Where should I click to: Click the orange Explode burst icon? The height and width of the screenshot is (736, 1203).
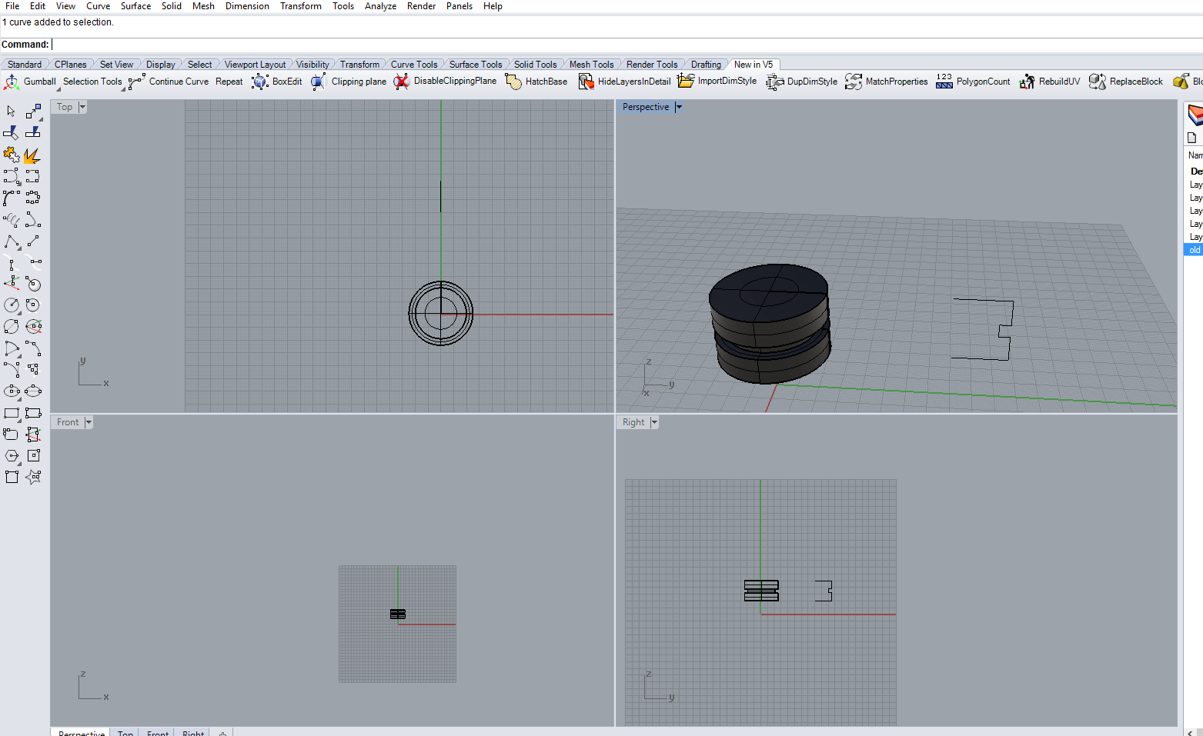click(32, 155)
